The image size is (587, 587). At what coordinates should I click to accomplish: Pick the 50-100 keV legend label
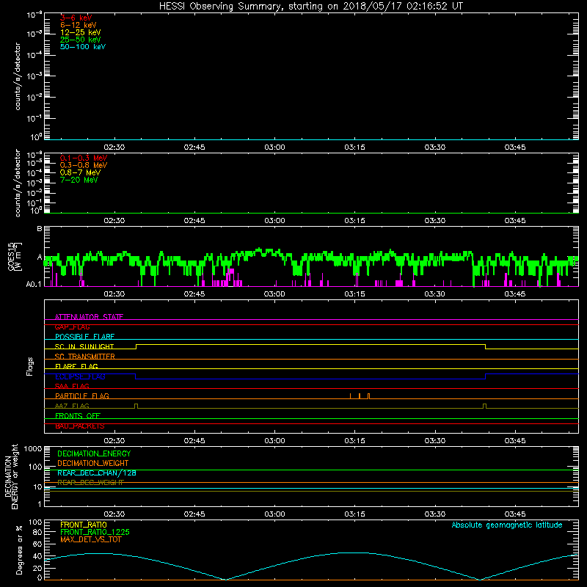83,46
